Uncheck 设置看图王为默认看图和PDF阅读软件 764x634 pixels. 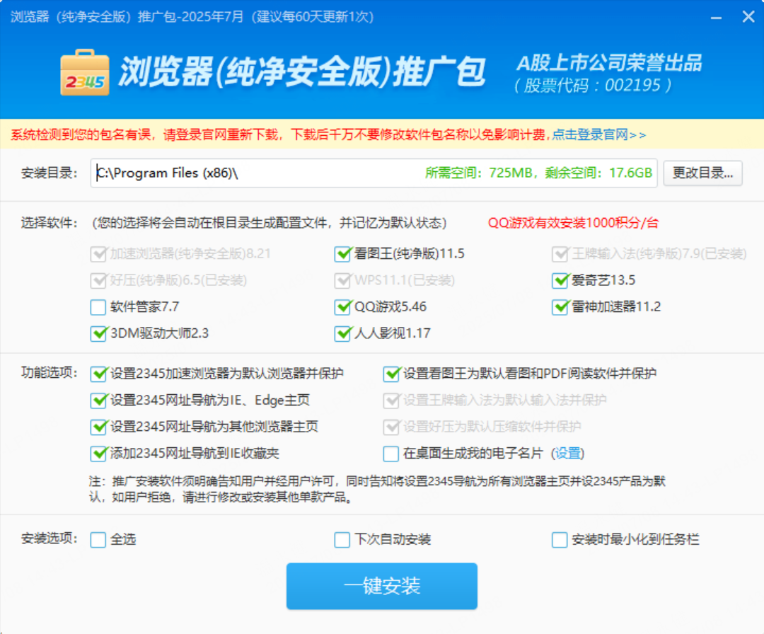(x=391, y=374)
